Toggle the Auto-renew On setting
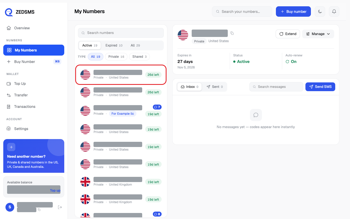Screen dimensions: 350x219 tap(291, 62)
